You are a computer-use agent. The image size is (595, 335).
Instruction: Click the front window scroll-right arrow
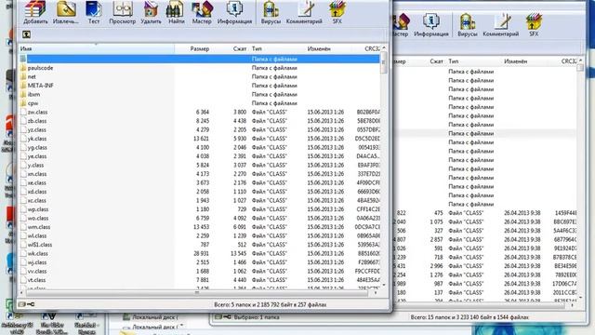[376, 292]
